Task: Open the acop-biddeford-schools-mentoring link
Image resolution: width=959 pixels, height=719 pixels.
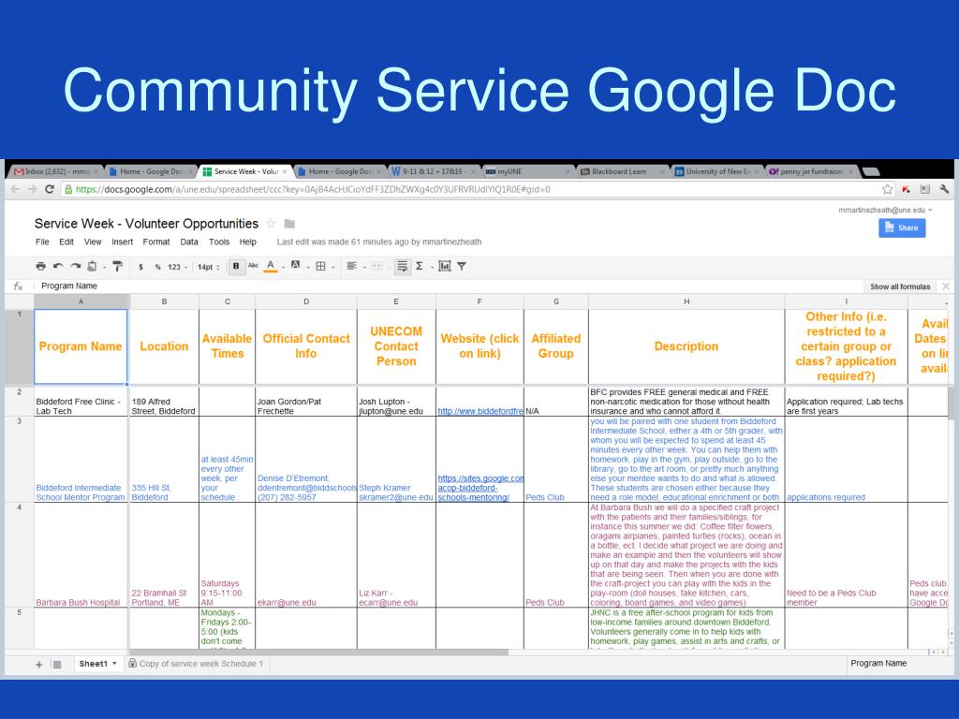Action: coord(480,488)
